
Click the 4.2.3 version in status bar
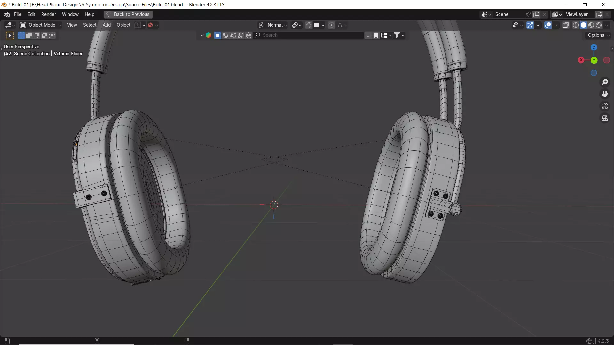(603, 341)
